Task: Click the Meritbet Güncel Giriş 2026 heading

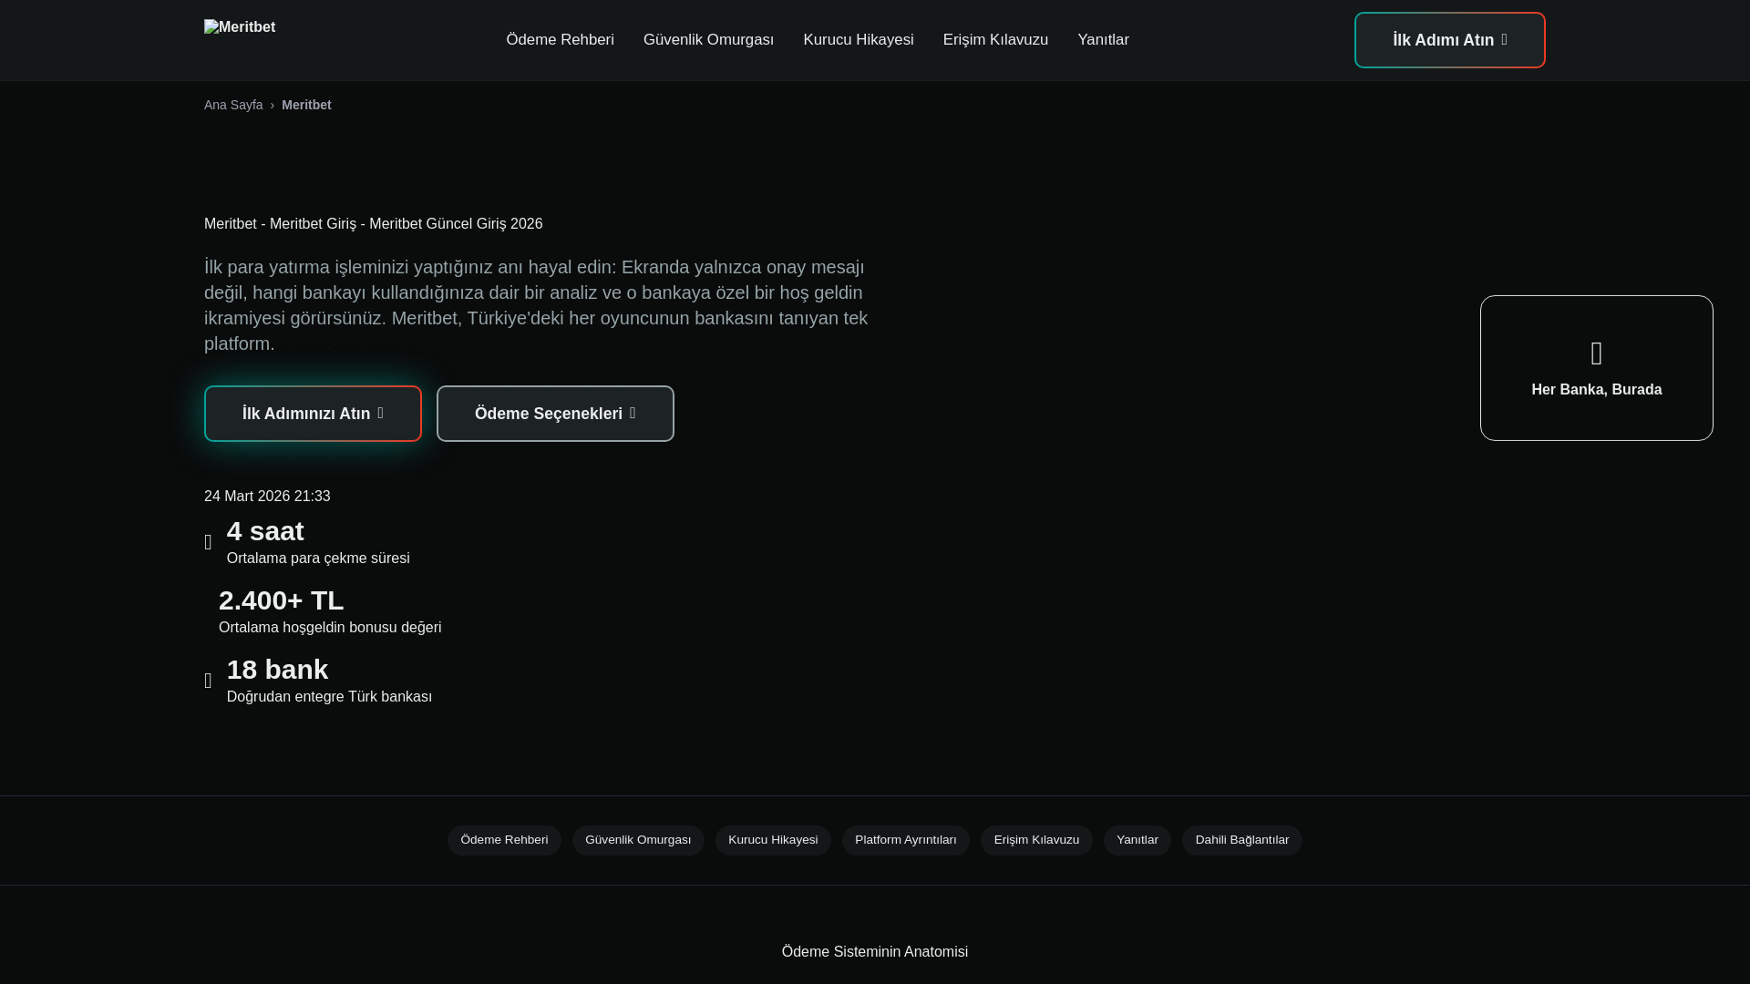Action: 373,224
